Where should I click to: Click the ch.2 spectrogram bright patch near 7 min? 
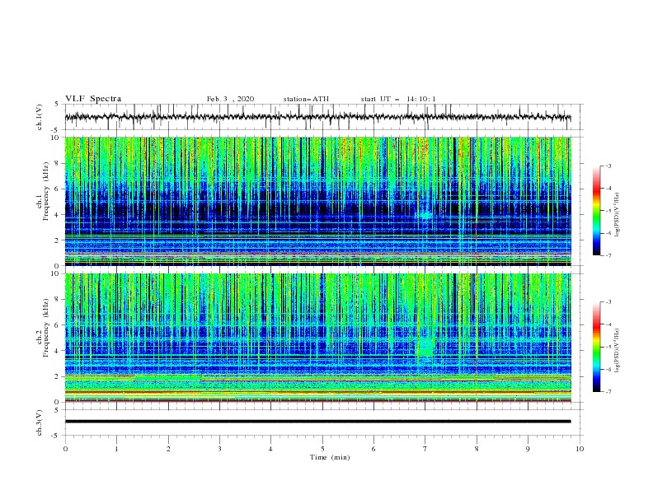[426, 346]
